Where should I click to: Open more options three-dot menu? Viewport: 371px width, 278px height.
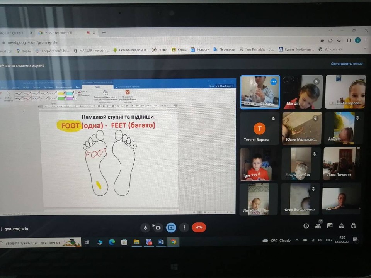[x=184, y=227]
